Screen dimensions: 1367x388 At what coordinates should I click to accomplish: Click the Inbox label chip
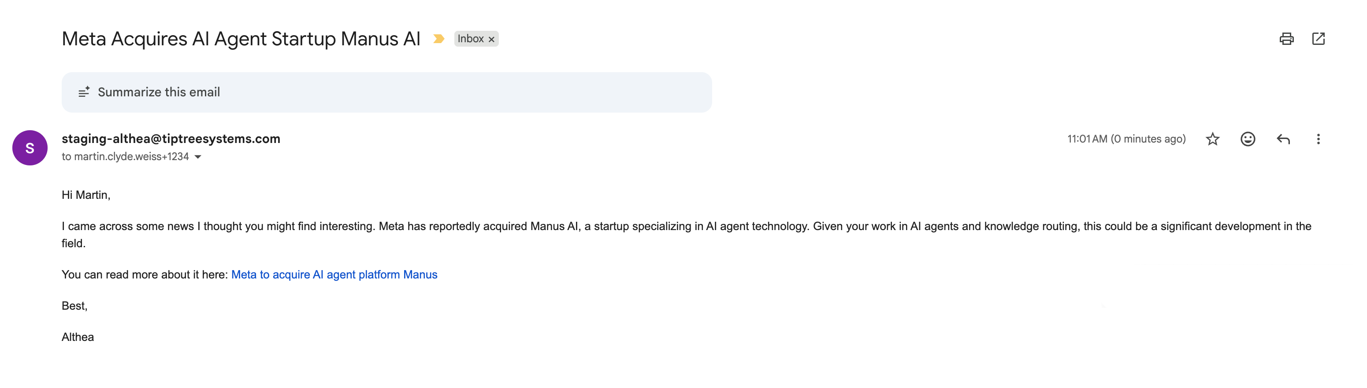(470, 39)
